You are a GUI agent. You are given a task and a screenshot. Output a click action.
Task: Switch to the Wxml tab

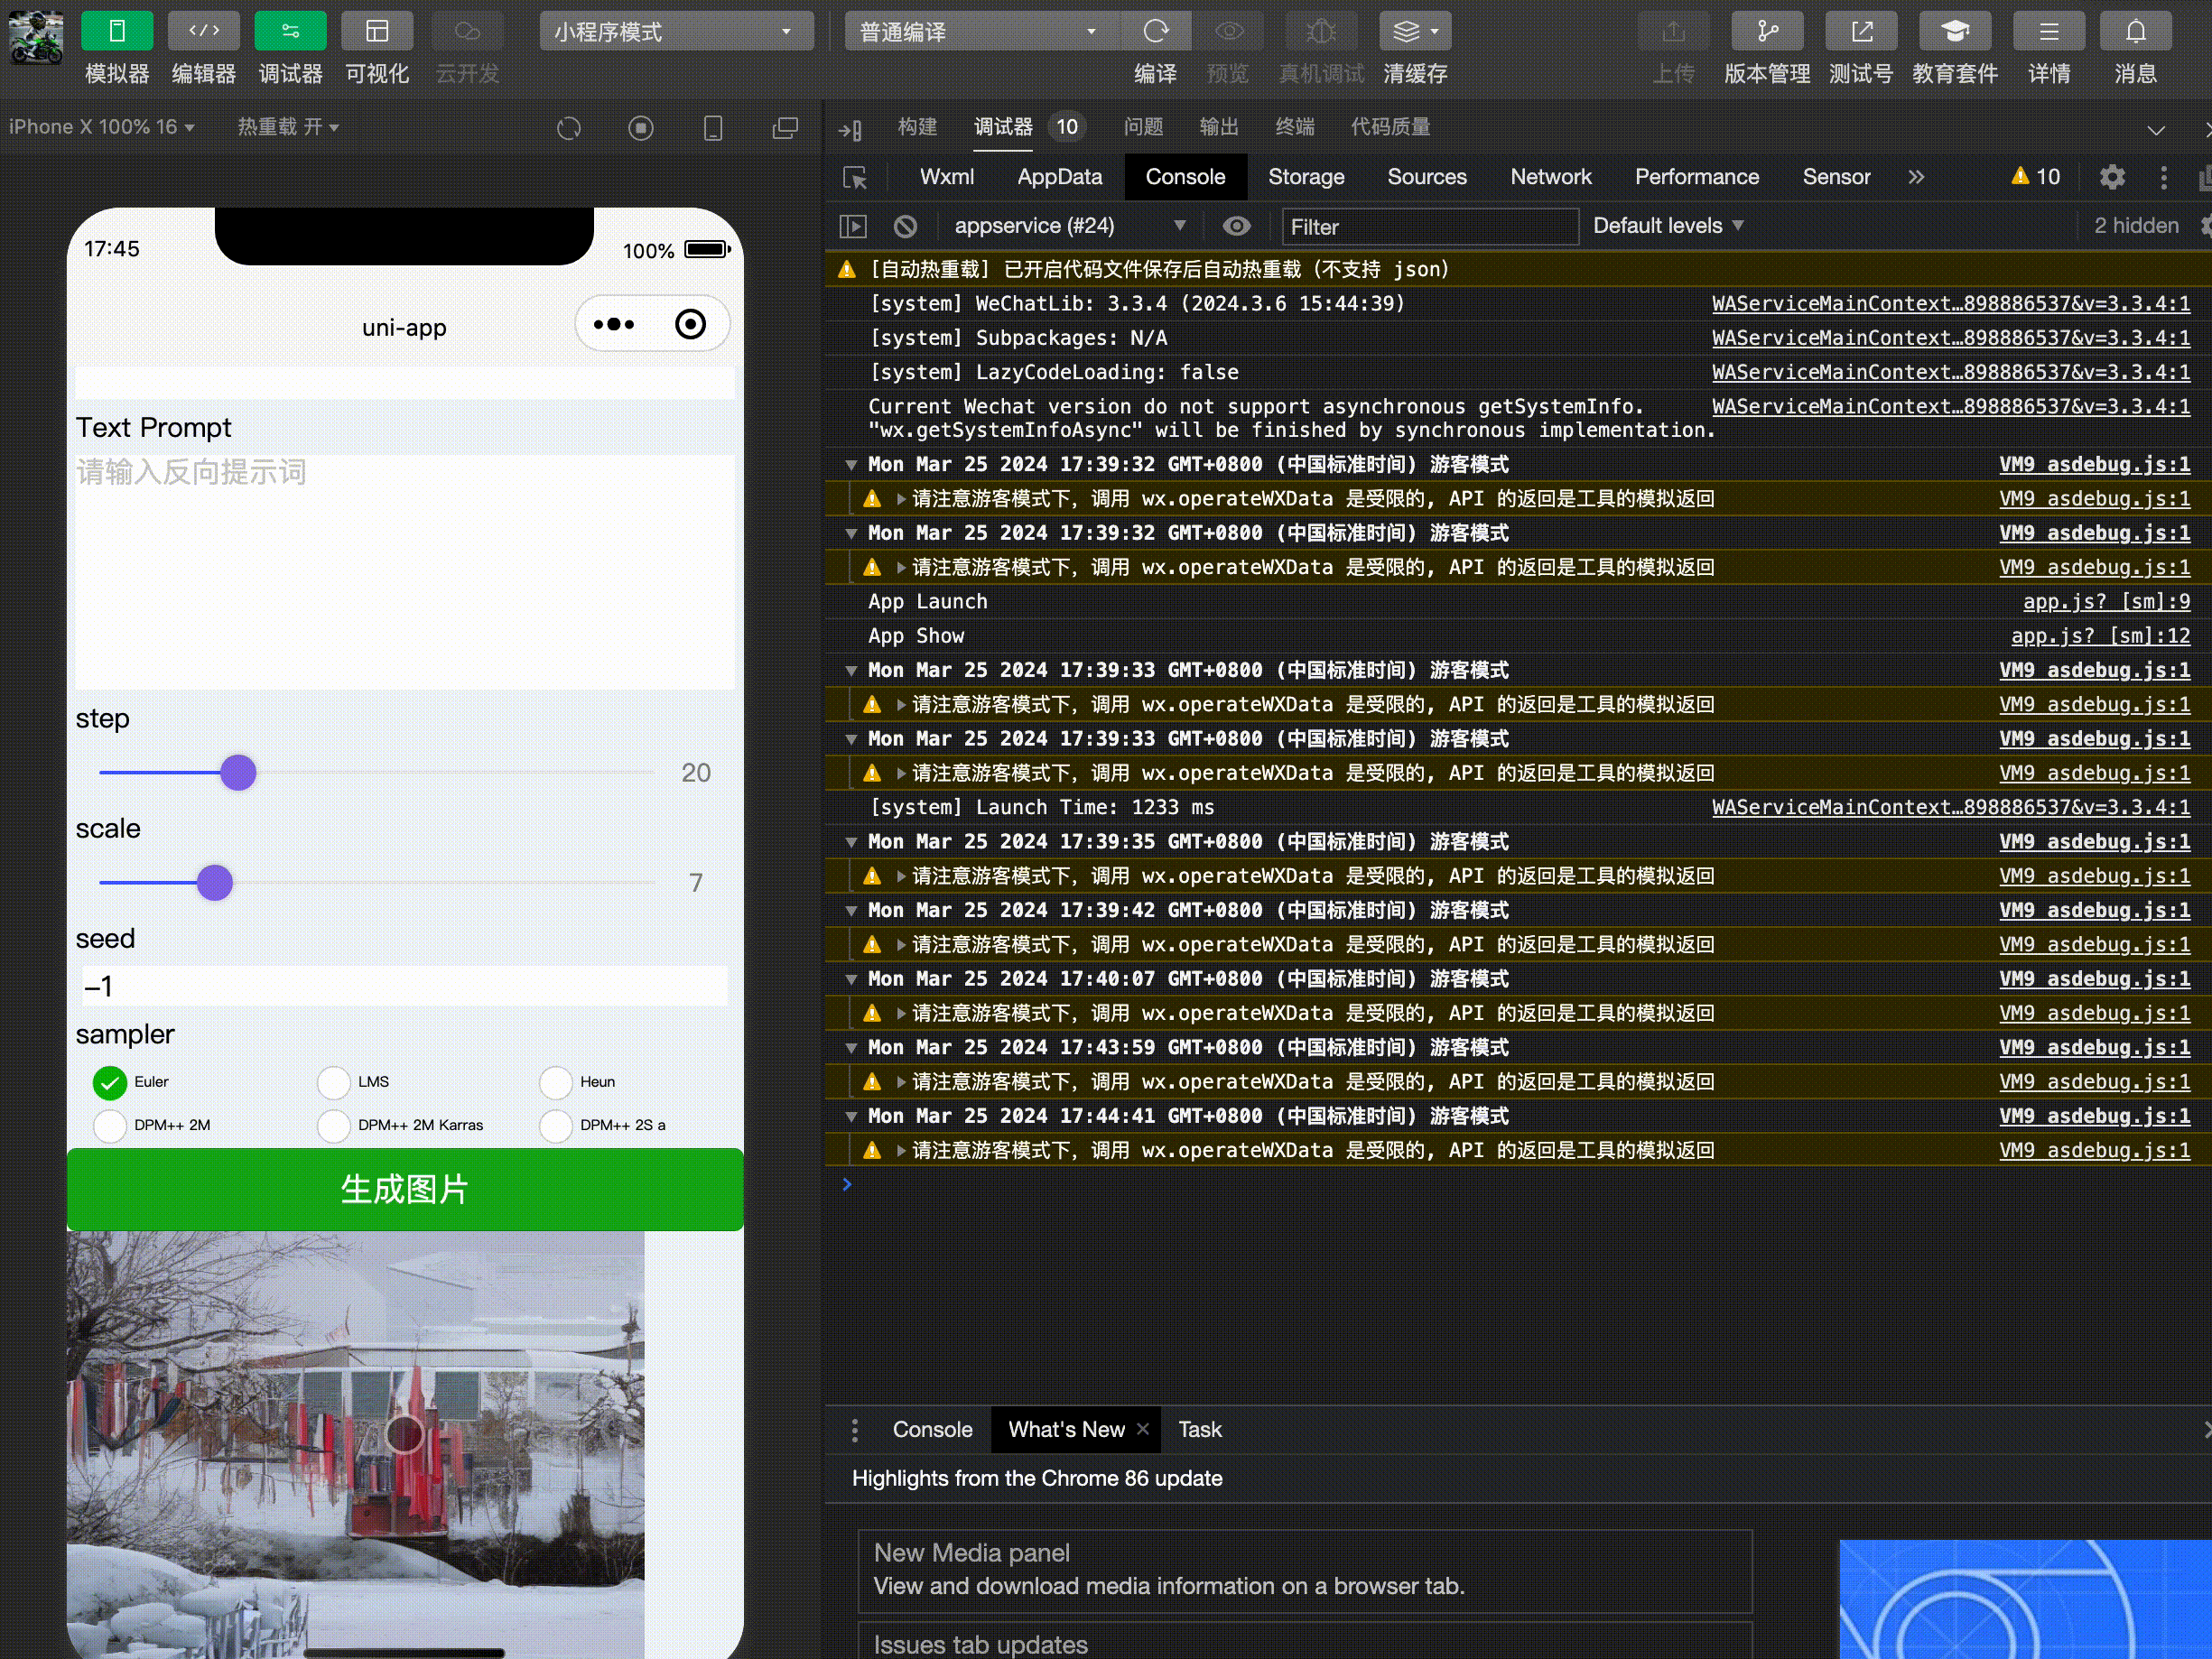946,177
